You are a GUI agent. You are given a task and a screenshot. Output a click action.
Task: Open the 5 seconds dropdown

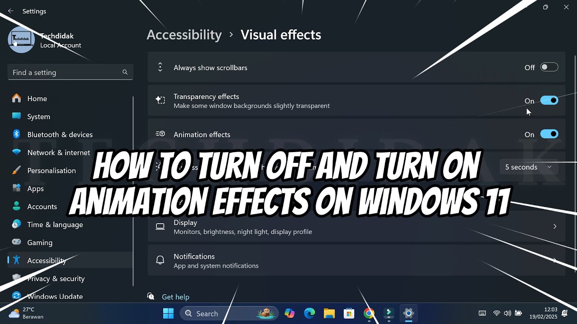(x=529, y=167)
